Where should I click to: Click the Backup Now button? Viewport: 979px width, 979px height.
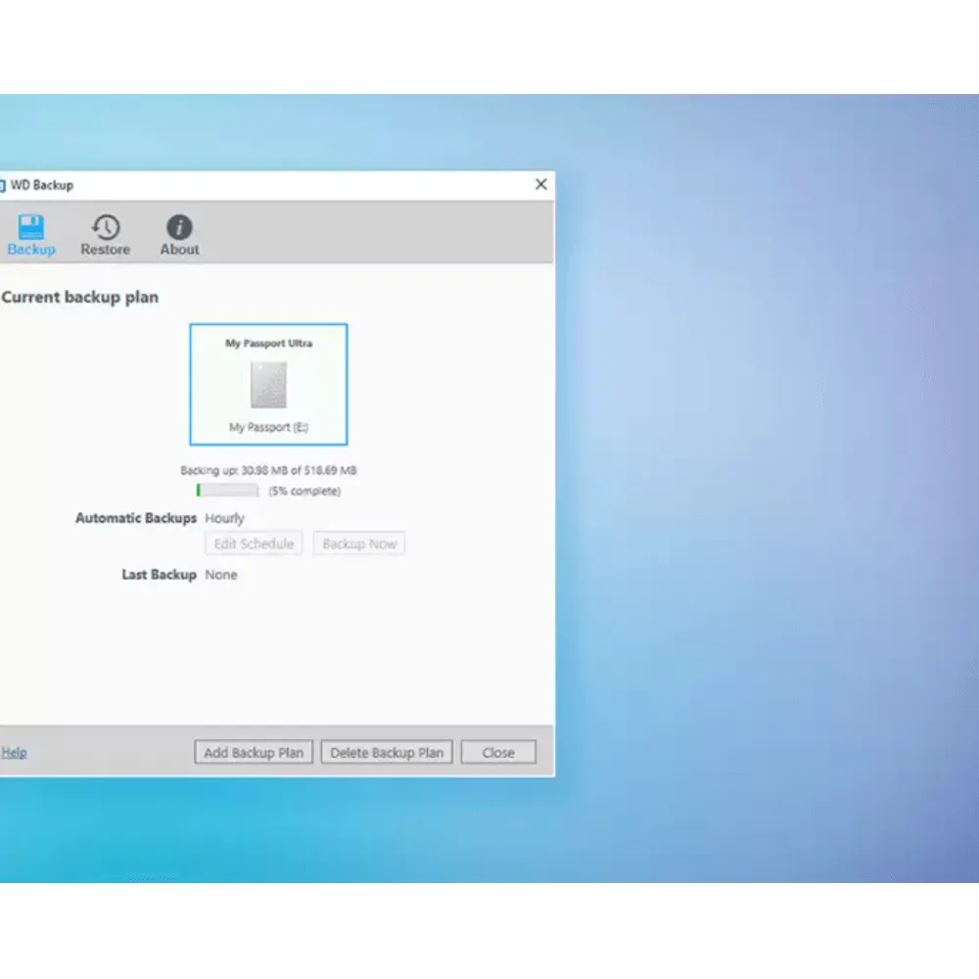(359, 543)
